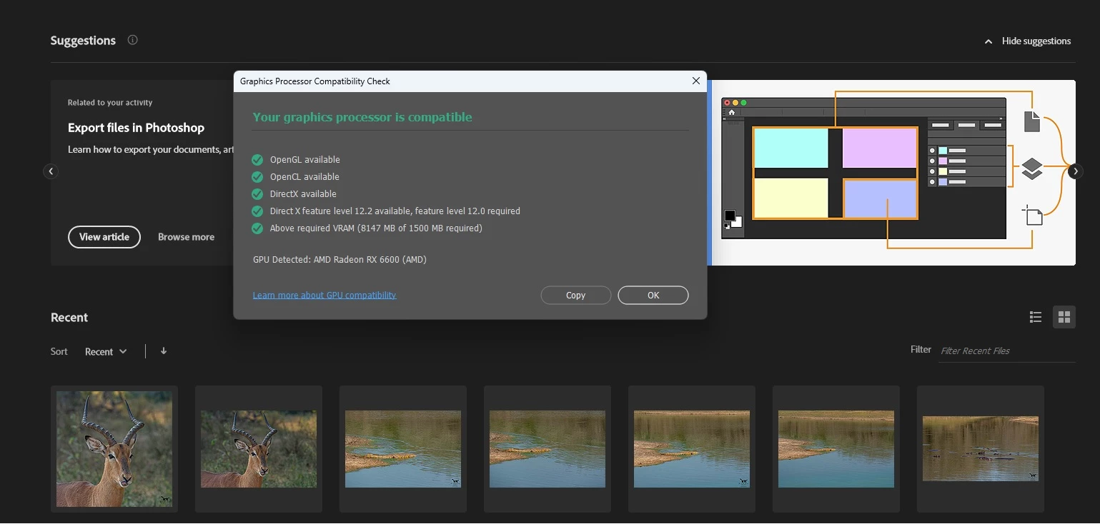The width and height of the screenshot is (1100, 524).
Task: Click the Direct X feature level checkmark icon
Action: click(x=257, y=211)
